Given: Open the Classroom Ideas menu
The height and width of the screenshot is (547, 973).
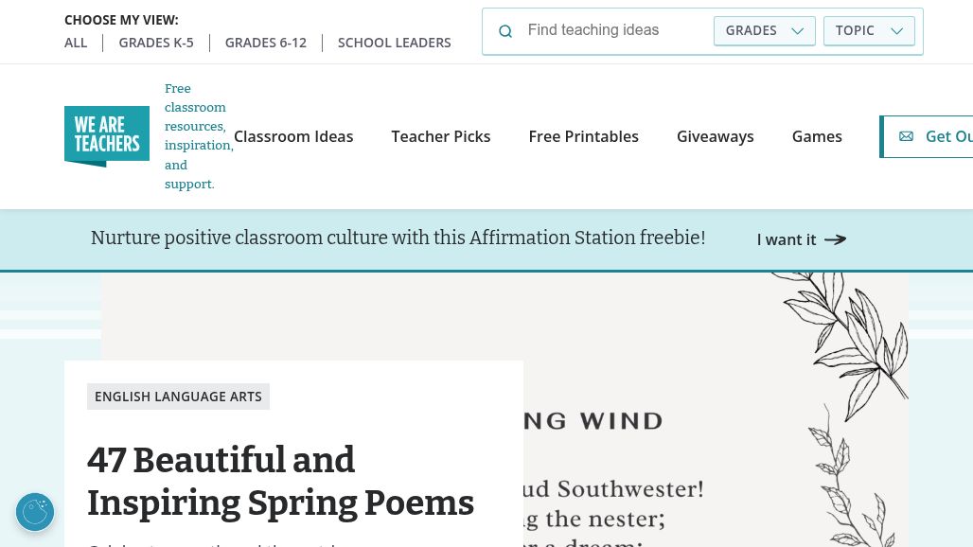Looking at the screenshot, I should [x=293, y=136].
